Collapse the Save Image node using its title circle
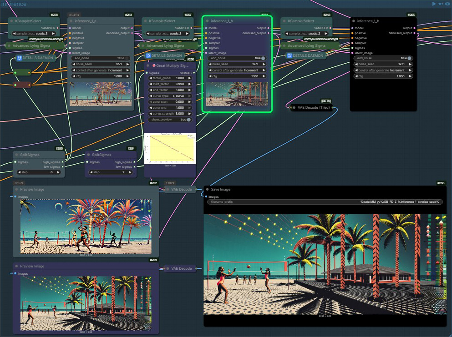 [x=208, y=189]
